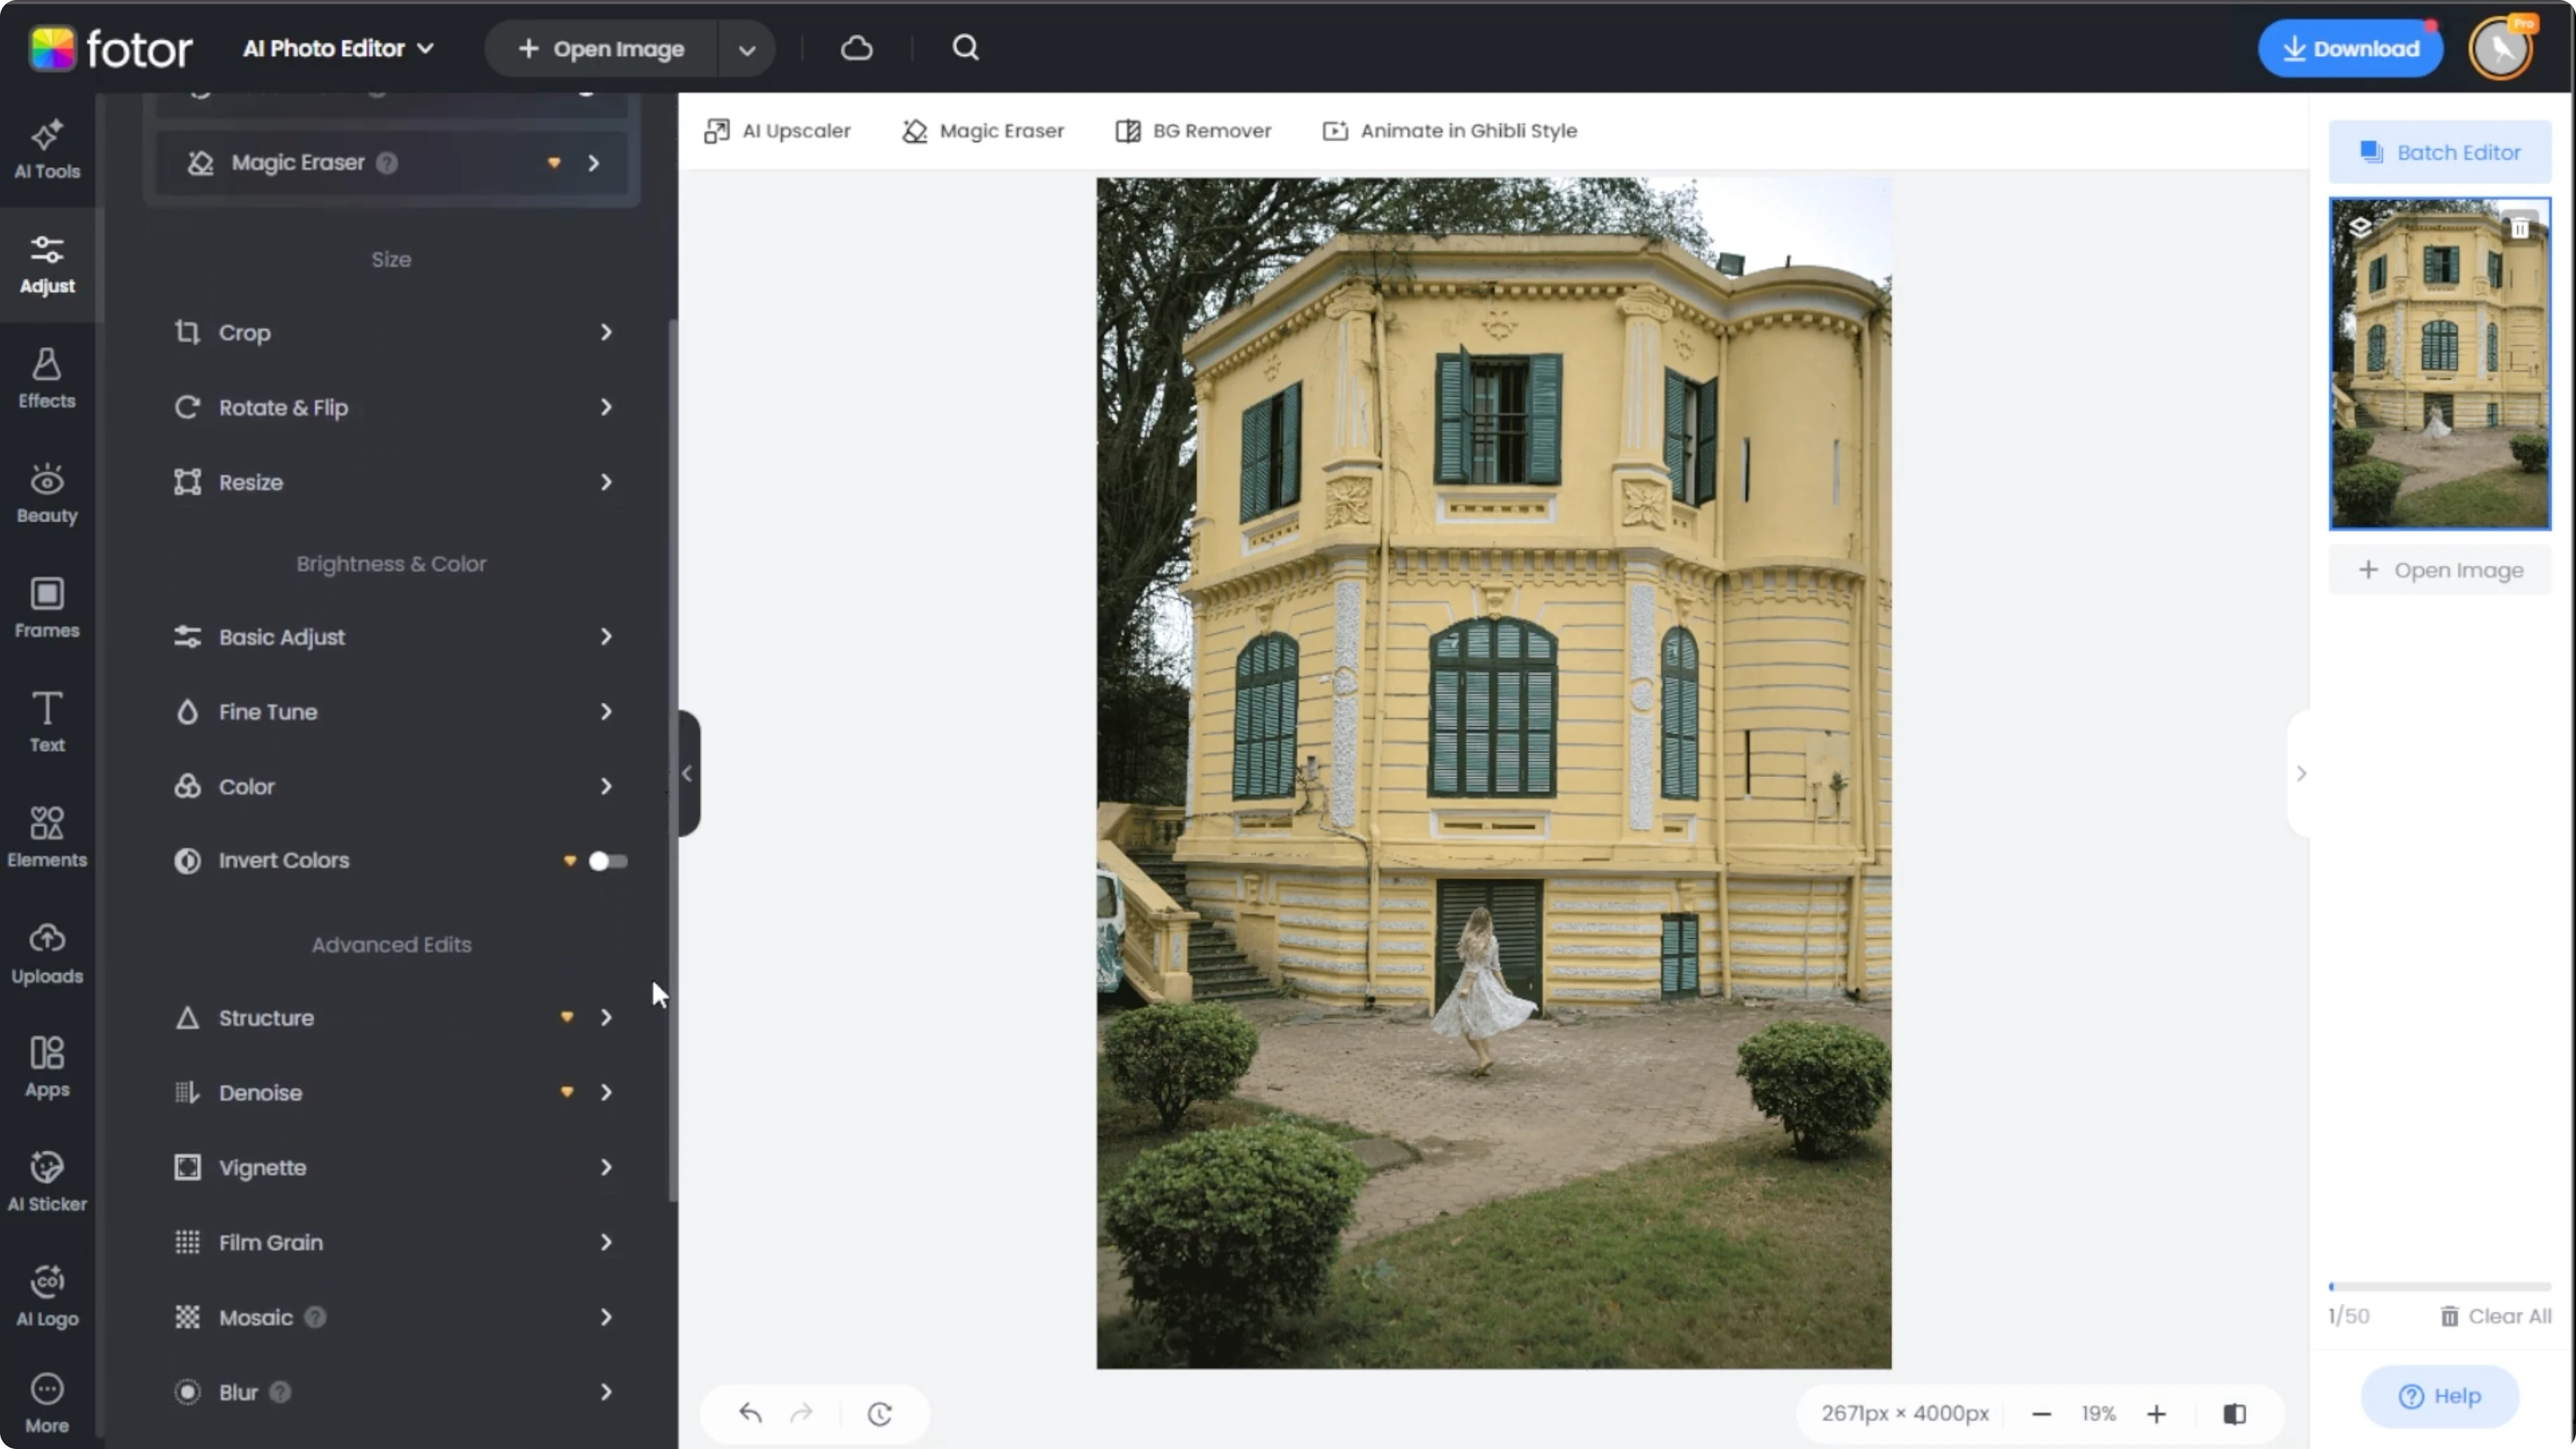Open the AI Photo Editor dropdown
2576x1449 pixels.
[x=338, y=48]
